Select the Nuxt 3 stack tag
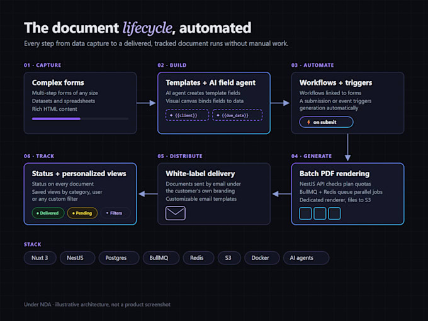Image resolution: width=428 pixels, height=321 pixels. (40, 258)
